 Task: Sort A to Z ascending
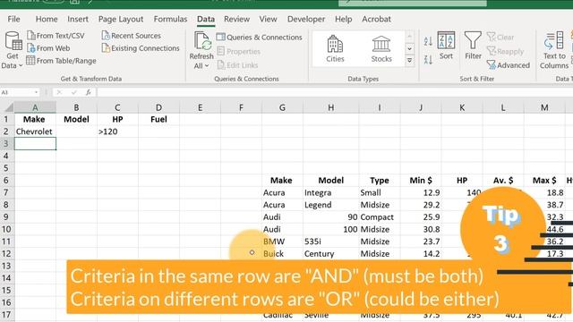tap(428, 41)
